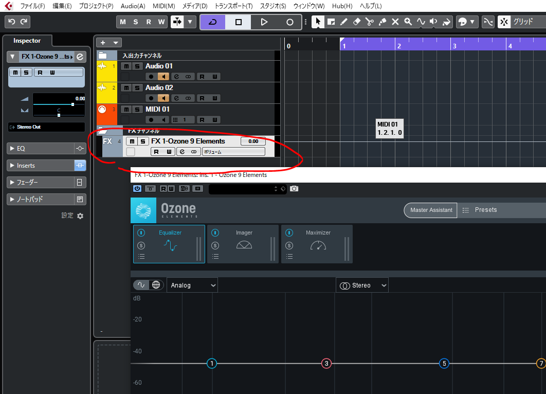The width and height of the screenshot is (546, 394).
Task: Open the Ozone Presets button
Action: 485,210
